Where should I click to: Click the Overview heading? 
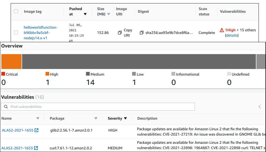tap(12, 46)
